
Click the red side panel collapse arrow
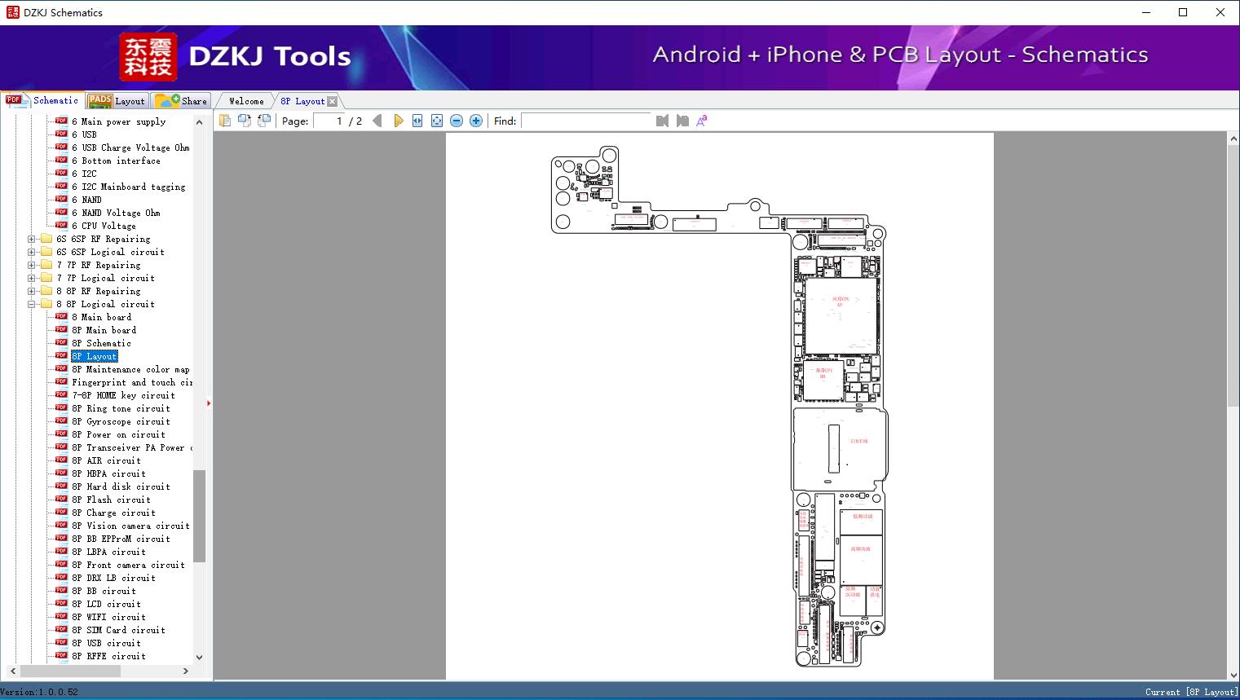209,403
